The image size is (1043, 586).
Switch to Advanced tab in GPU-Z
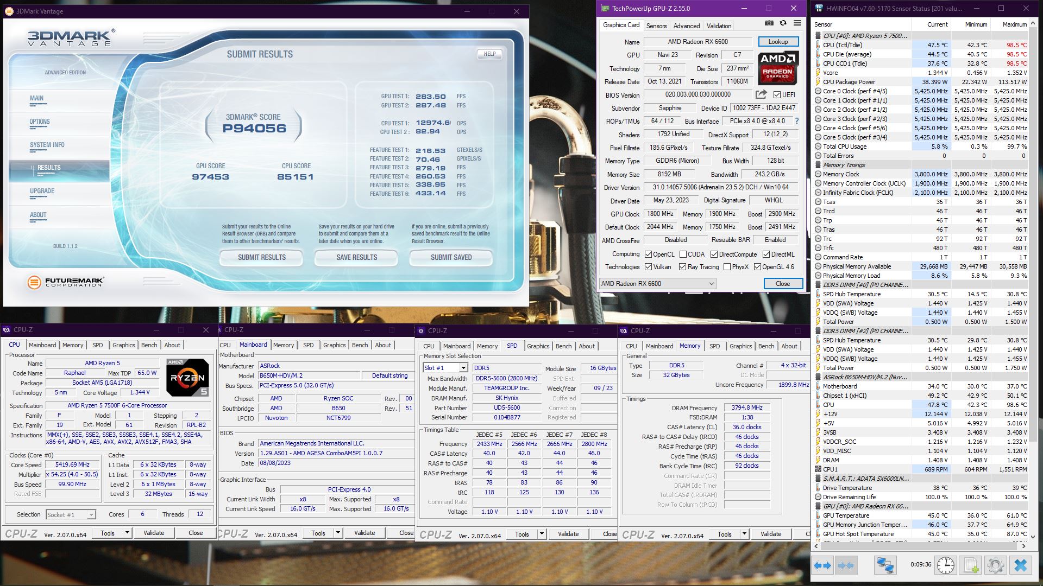687,26
